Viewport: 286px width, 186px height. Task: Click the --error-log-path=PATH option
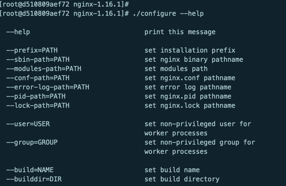pos(48,87)
